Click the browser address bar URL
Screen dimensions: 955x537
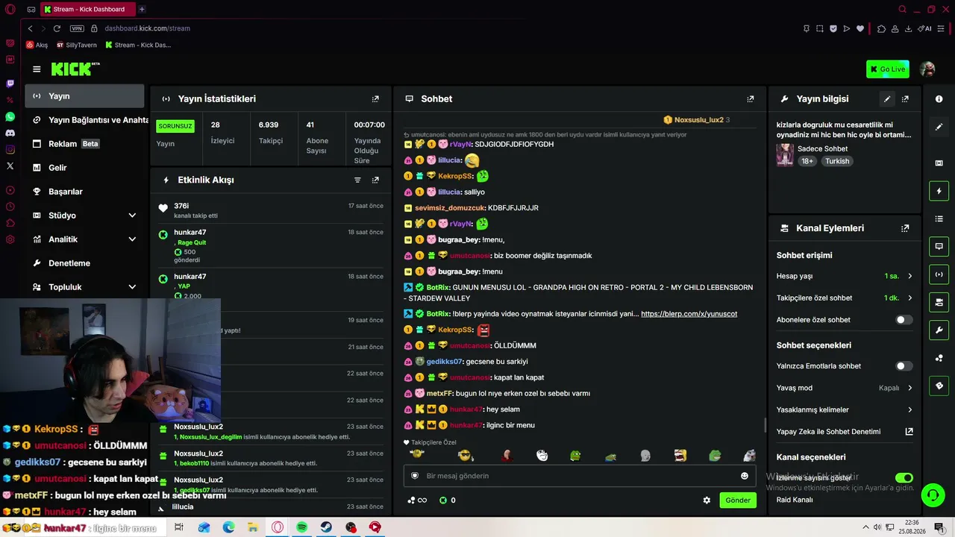click(148, 28)
